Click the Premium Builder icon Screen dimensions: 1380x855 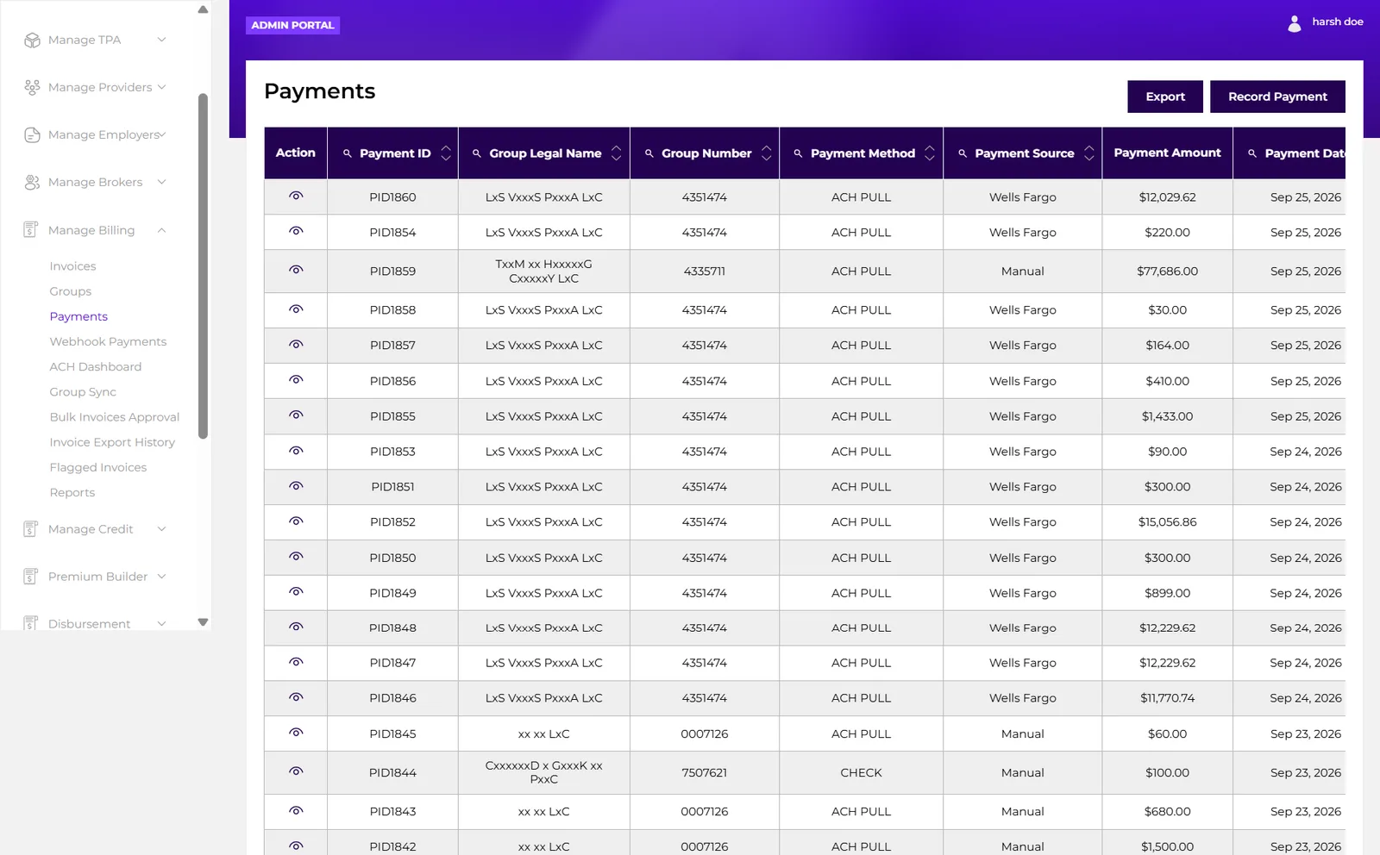[x=31, y=577]
